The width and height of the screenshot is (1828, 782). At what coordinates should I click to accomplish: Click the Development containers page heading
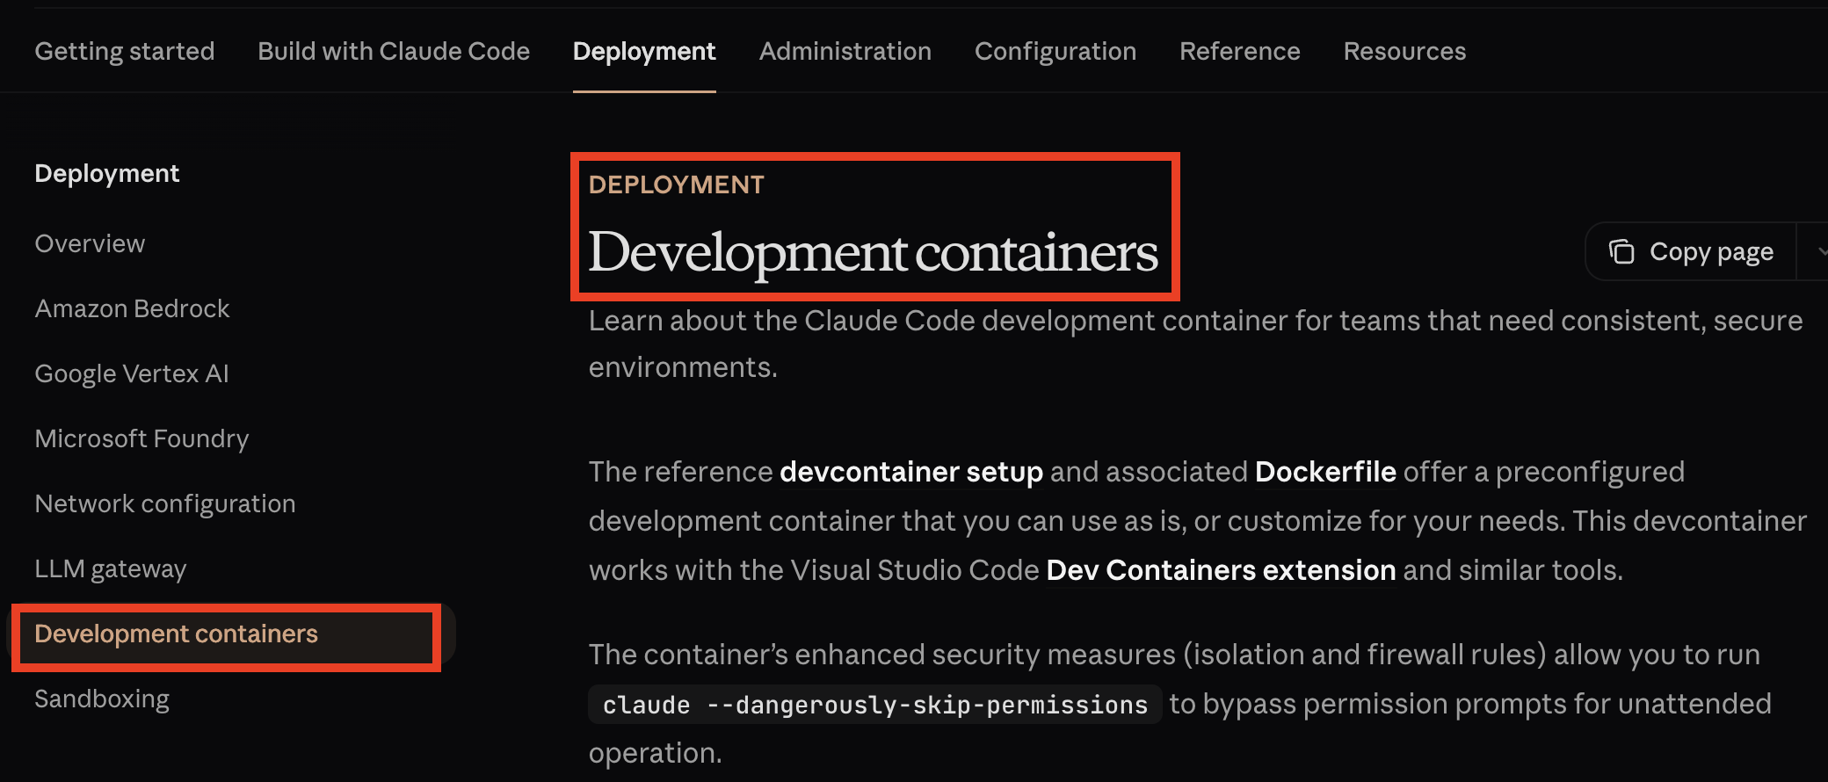click(874, 253)
